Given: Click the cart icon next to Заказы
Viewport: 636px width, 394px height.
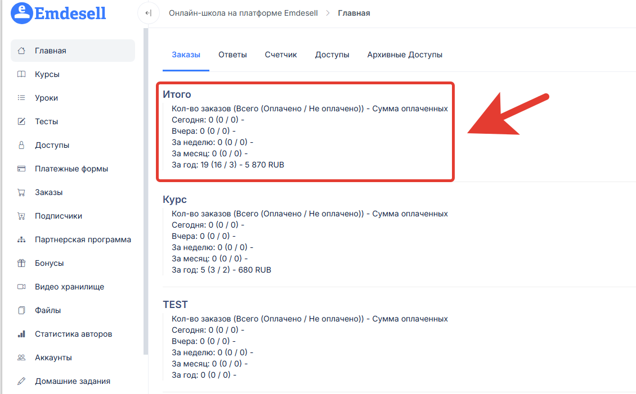Looking at the screenshot, I should coord(22,192).
